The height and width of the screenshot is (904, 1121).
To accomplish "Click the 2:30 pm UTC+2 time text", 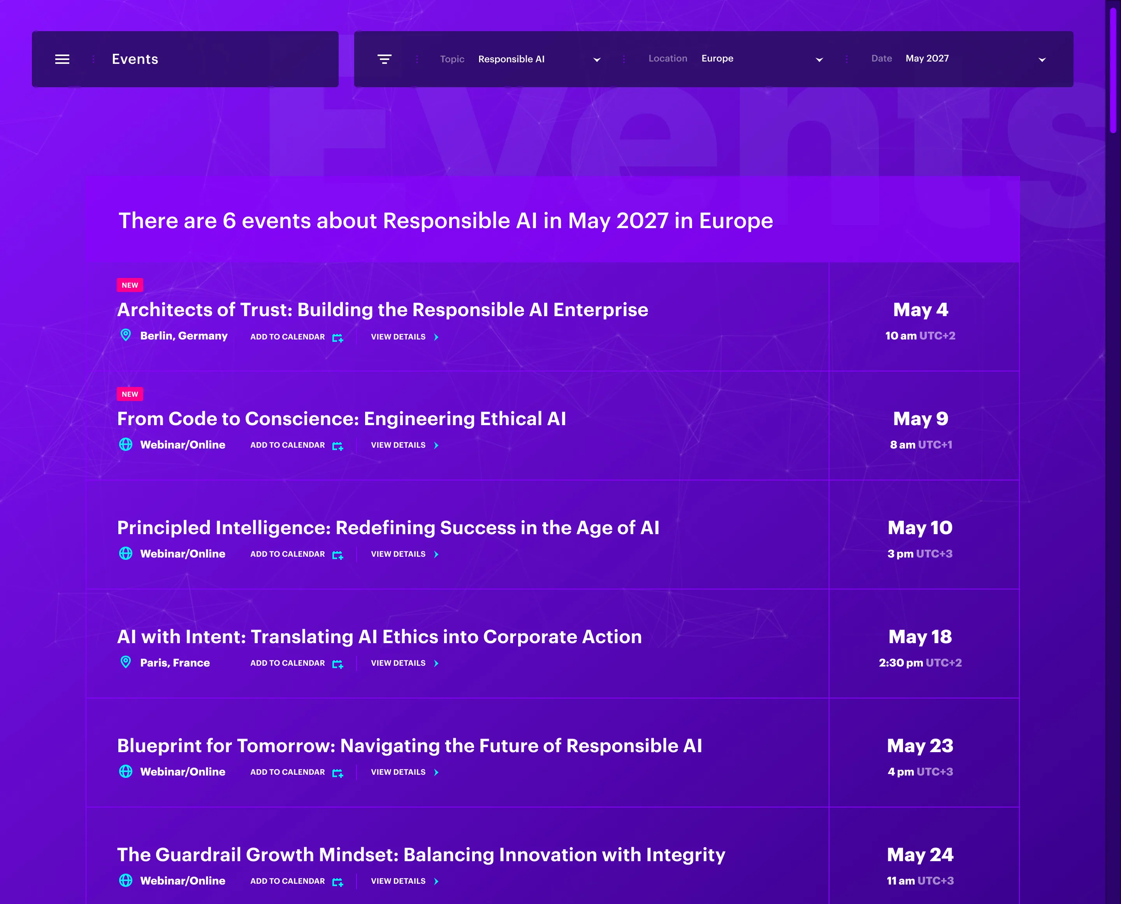I will click(x=920, y=662).
